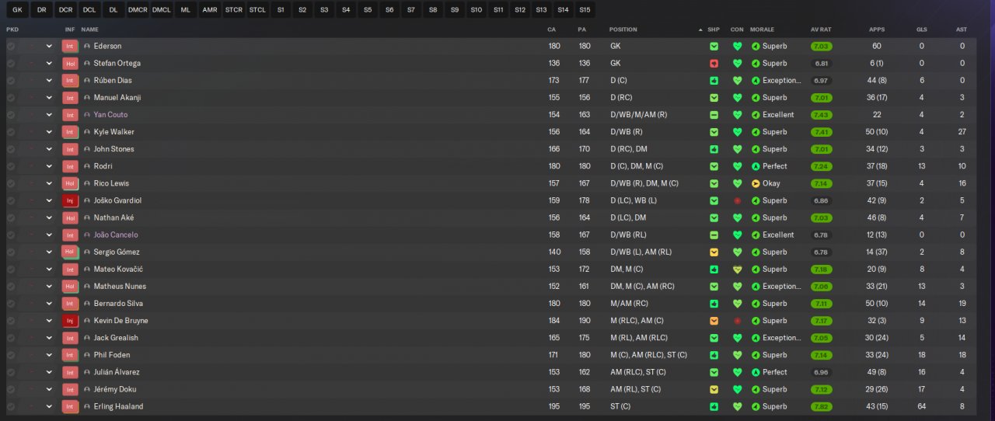995x421 pixels.
Task: Click Kevin De Bruyne's red condition icon
Action: point(737,321)
